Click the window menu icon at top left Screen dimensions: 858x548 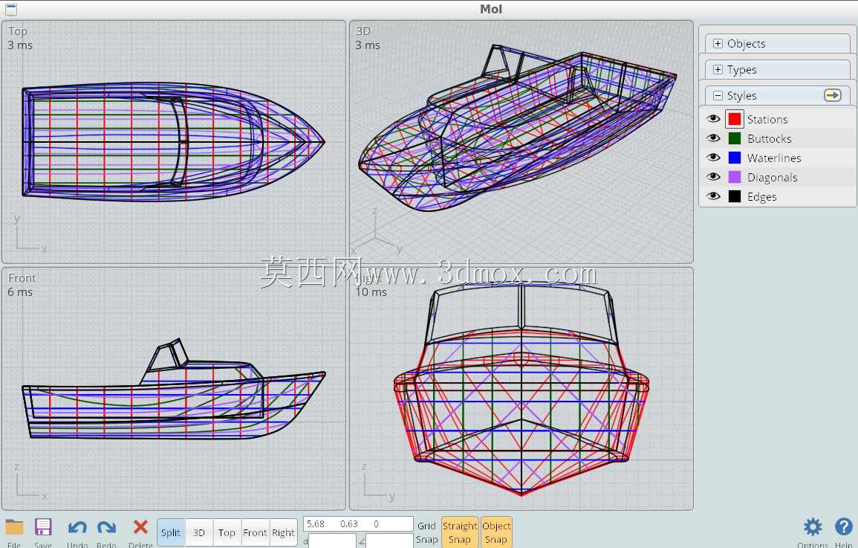(11, 10)
